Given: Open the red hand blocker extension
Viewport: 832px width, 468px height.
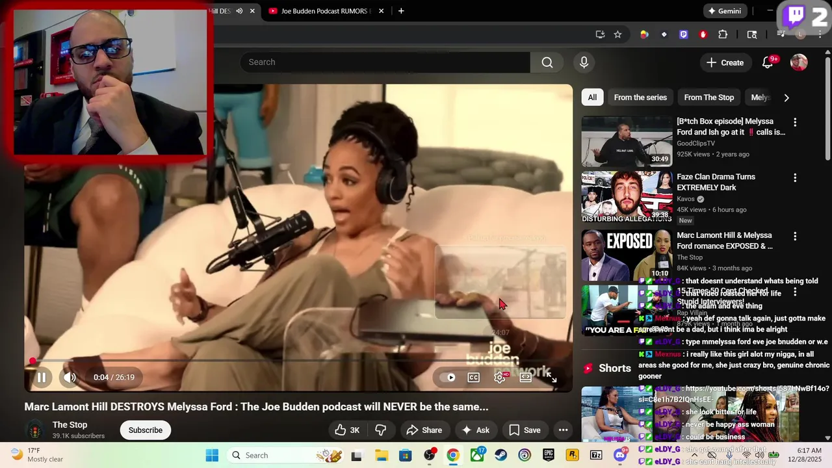Looking at the screenshot, I should pos(703,34).
